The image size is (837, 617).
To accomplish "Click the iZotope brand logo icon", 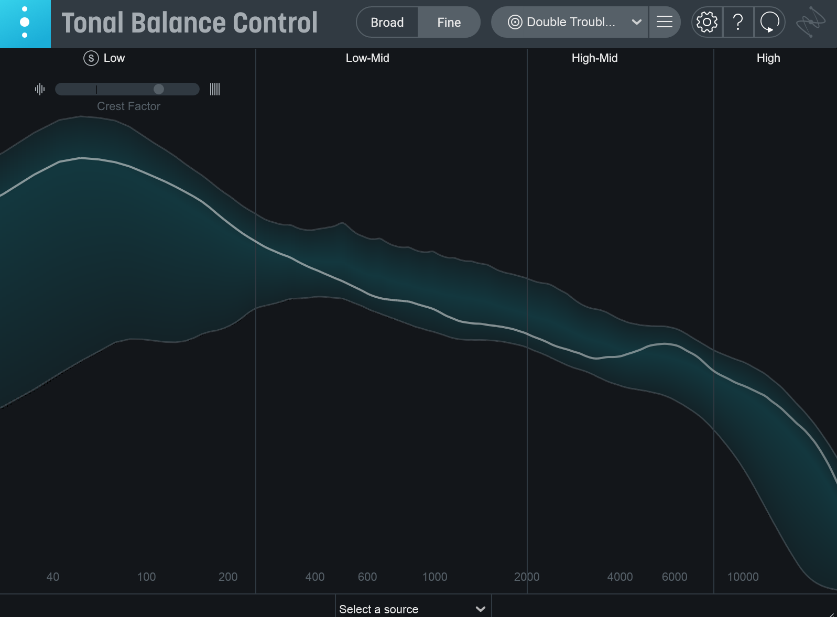I will [x=810, y=22].
